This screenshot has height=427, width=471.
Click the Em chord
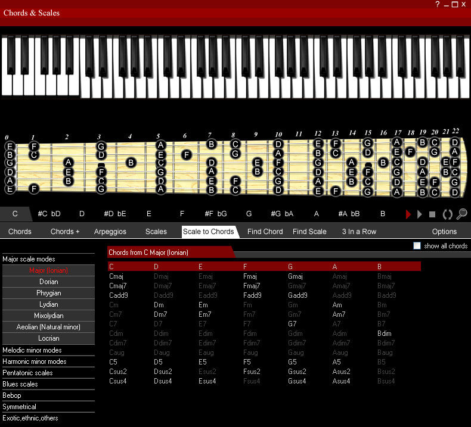pos(203,305)
